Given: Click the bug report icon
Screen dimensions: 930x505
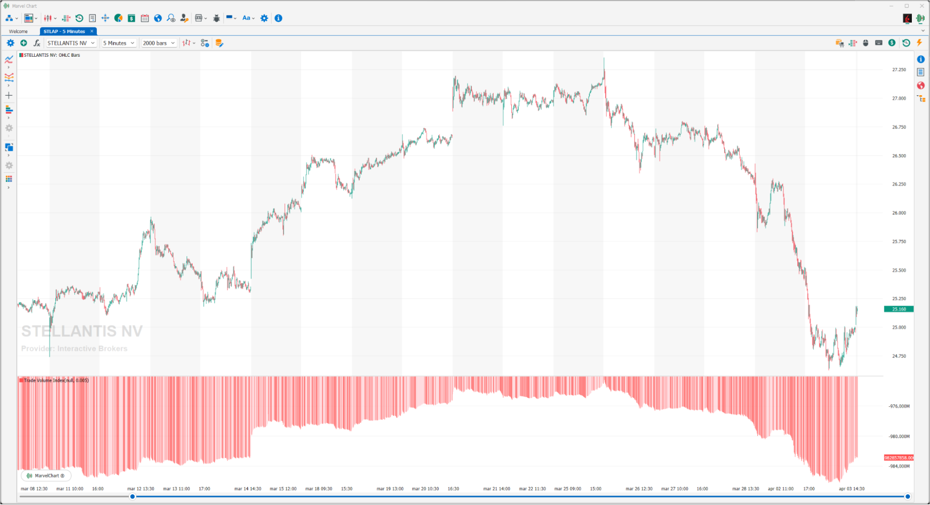Looking at the screenshot, I should 216,18.
